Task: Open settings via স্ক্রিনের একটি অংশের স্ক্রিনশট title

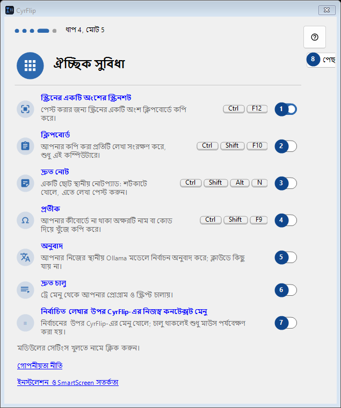Action: point(86,98)
